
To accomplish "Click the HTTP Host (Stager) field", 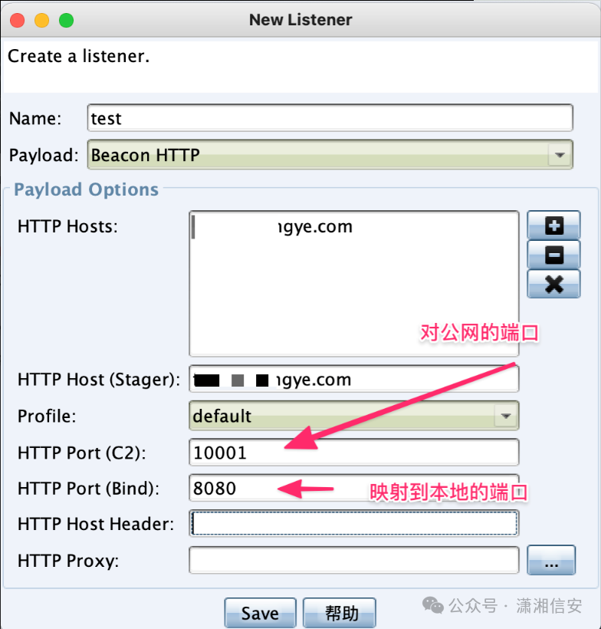I will click(x=354, y=379).
